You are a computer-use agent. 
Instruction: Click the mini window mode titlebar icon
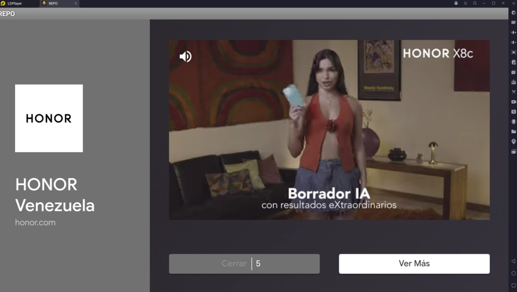tap(475, 3)
